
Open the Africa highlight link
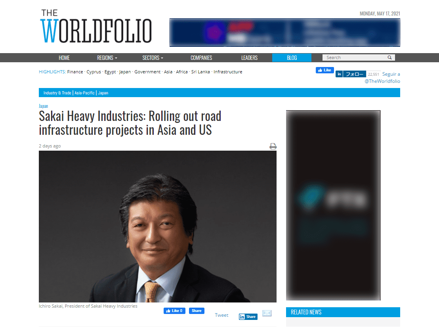tap(182, 72)
